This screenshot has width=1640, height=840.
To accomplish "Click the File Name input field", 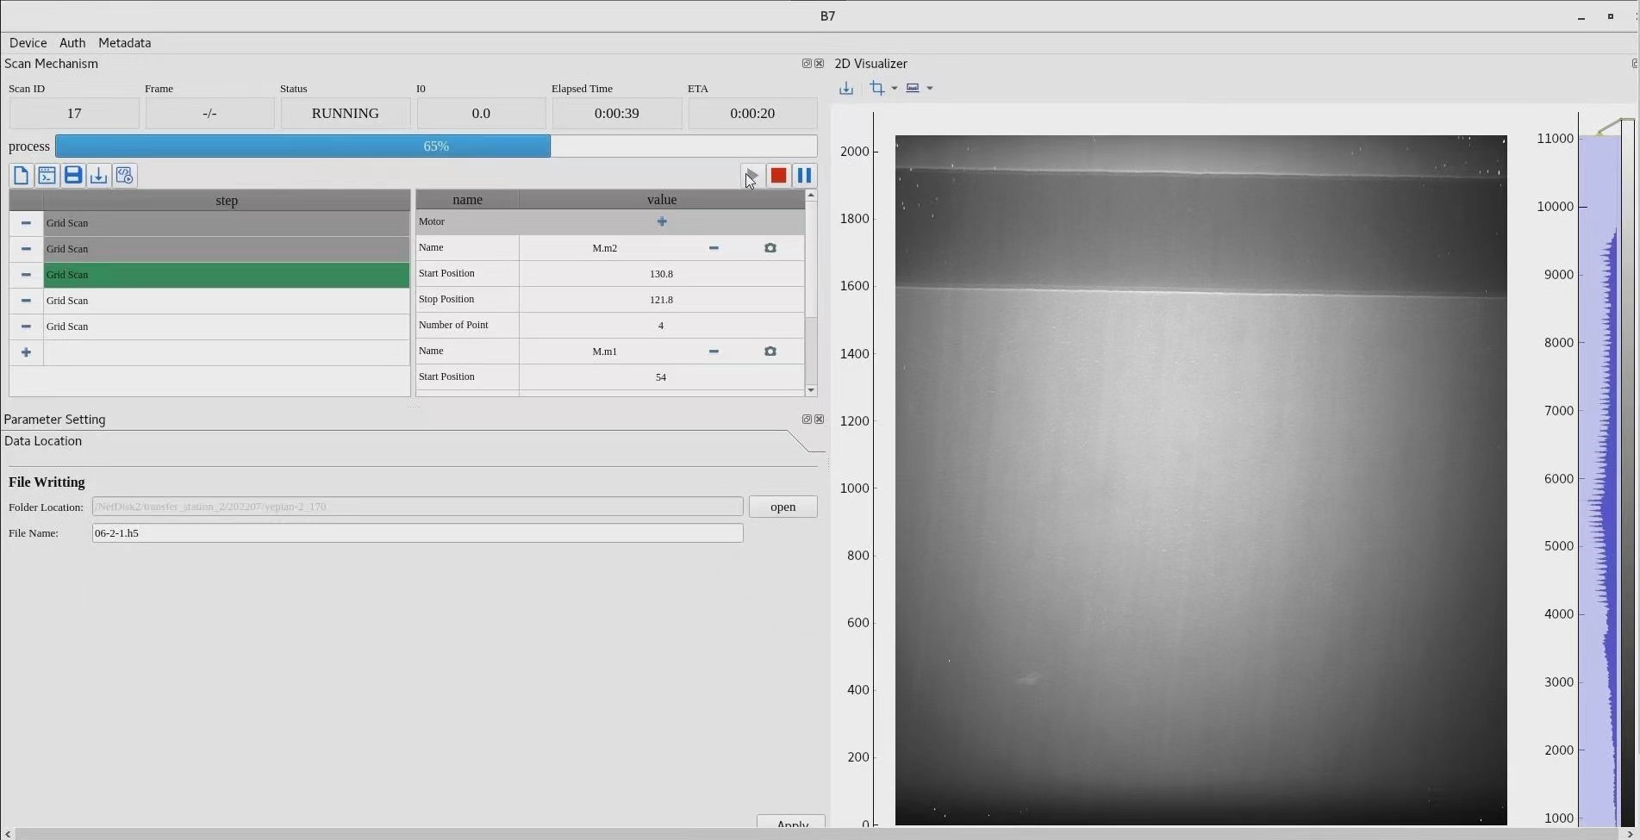I will click(417, 533).
